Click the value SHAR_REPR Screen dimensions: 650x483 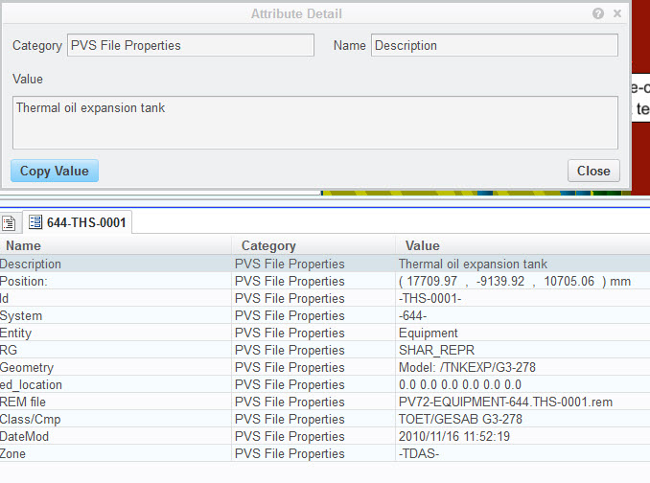436,350
